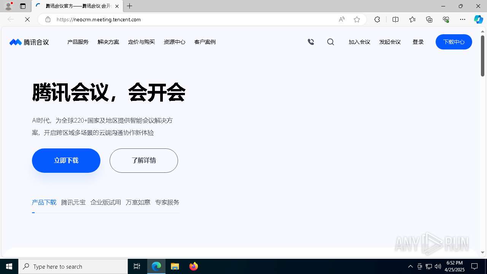Click the phone contact icon
487x274 pixels.
311,42
